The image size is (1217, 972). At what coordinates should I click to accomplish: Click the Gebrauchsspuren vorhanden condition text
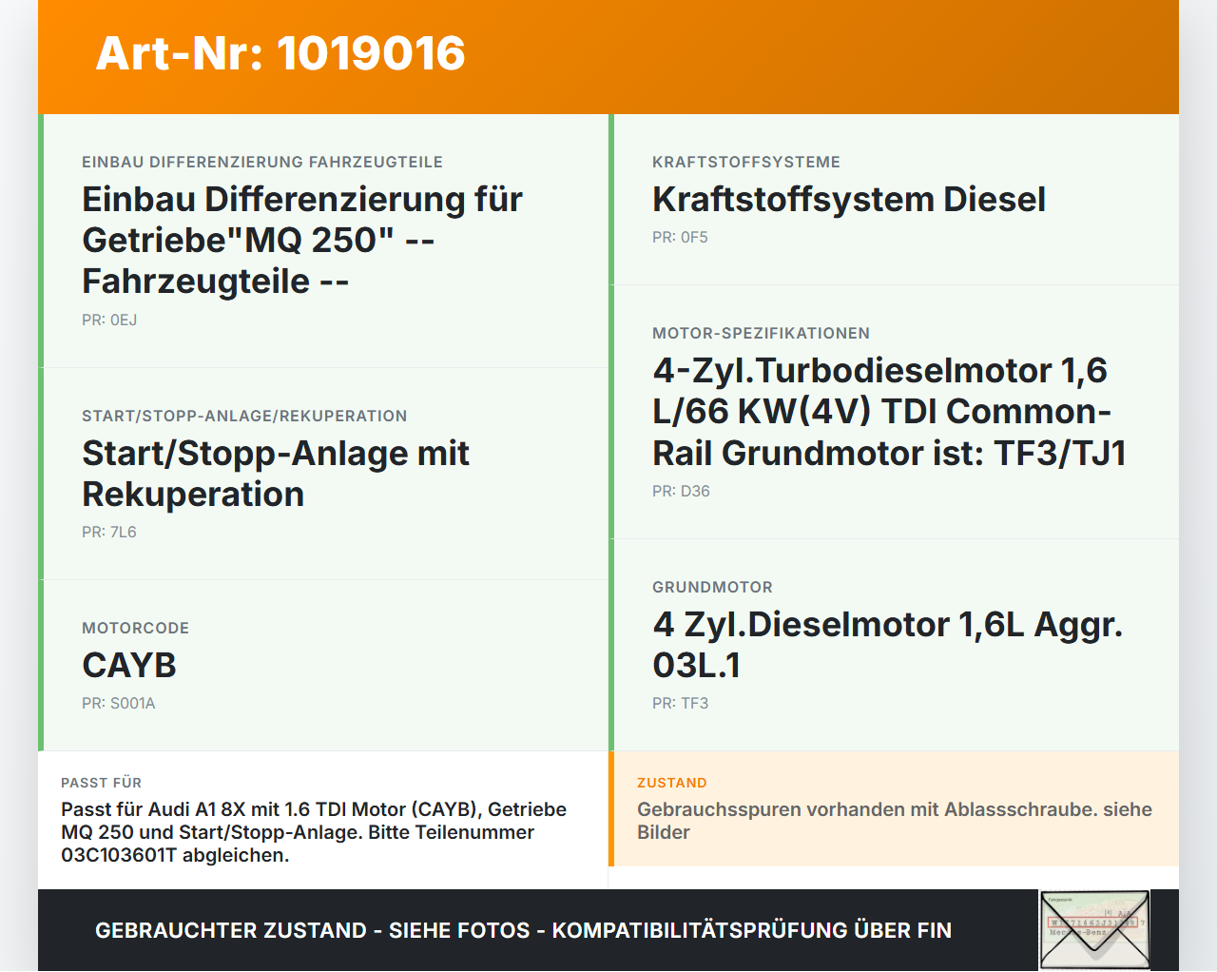pyautogui.click(x=895, y=821)
